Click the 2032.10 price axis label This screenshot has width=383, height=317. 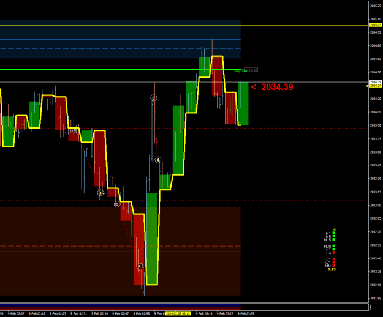click(376, 285)
